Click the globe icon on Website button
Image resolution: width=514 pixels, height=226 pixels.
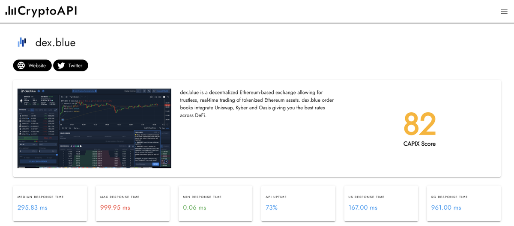click(x=21, y=65)
